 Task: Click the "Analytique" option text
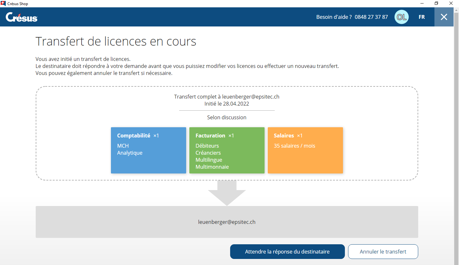coord(130,153)
